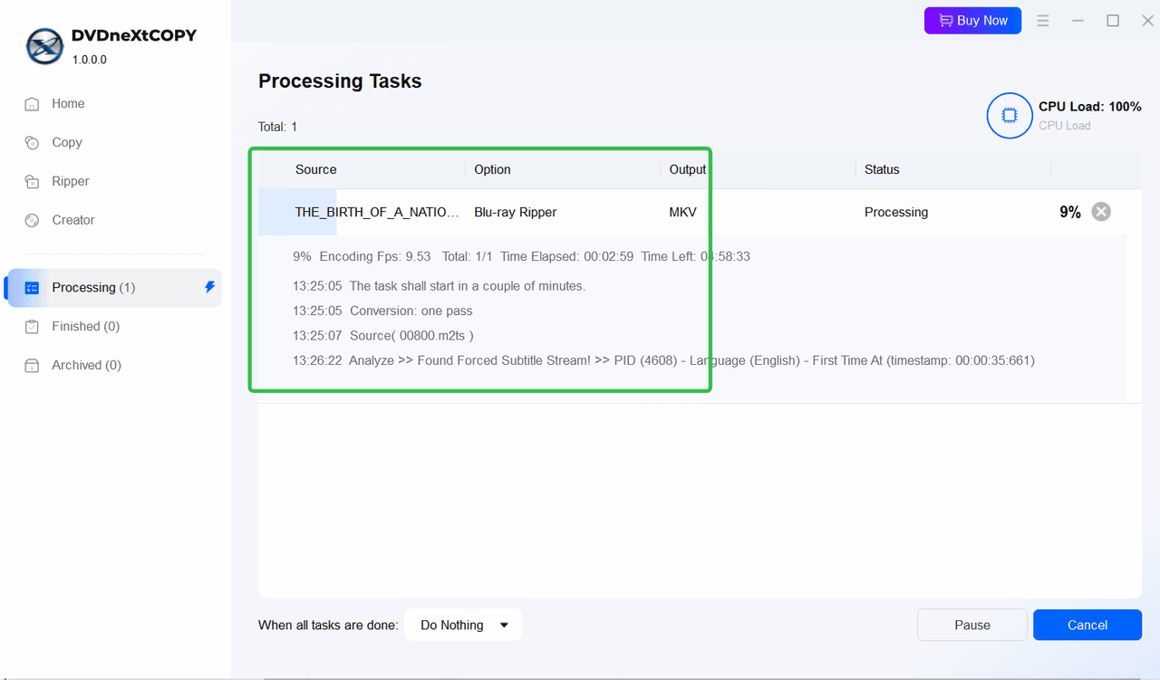Click the 9% progress percentage
This screenshot has width=1160, height=680.
coord(1070,212)
